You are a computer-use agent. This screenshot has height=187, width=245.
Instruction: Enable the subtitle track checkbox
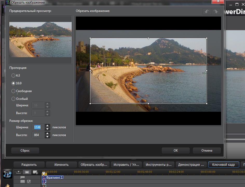29,182
